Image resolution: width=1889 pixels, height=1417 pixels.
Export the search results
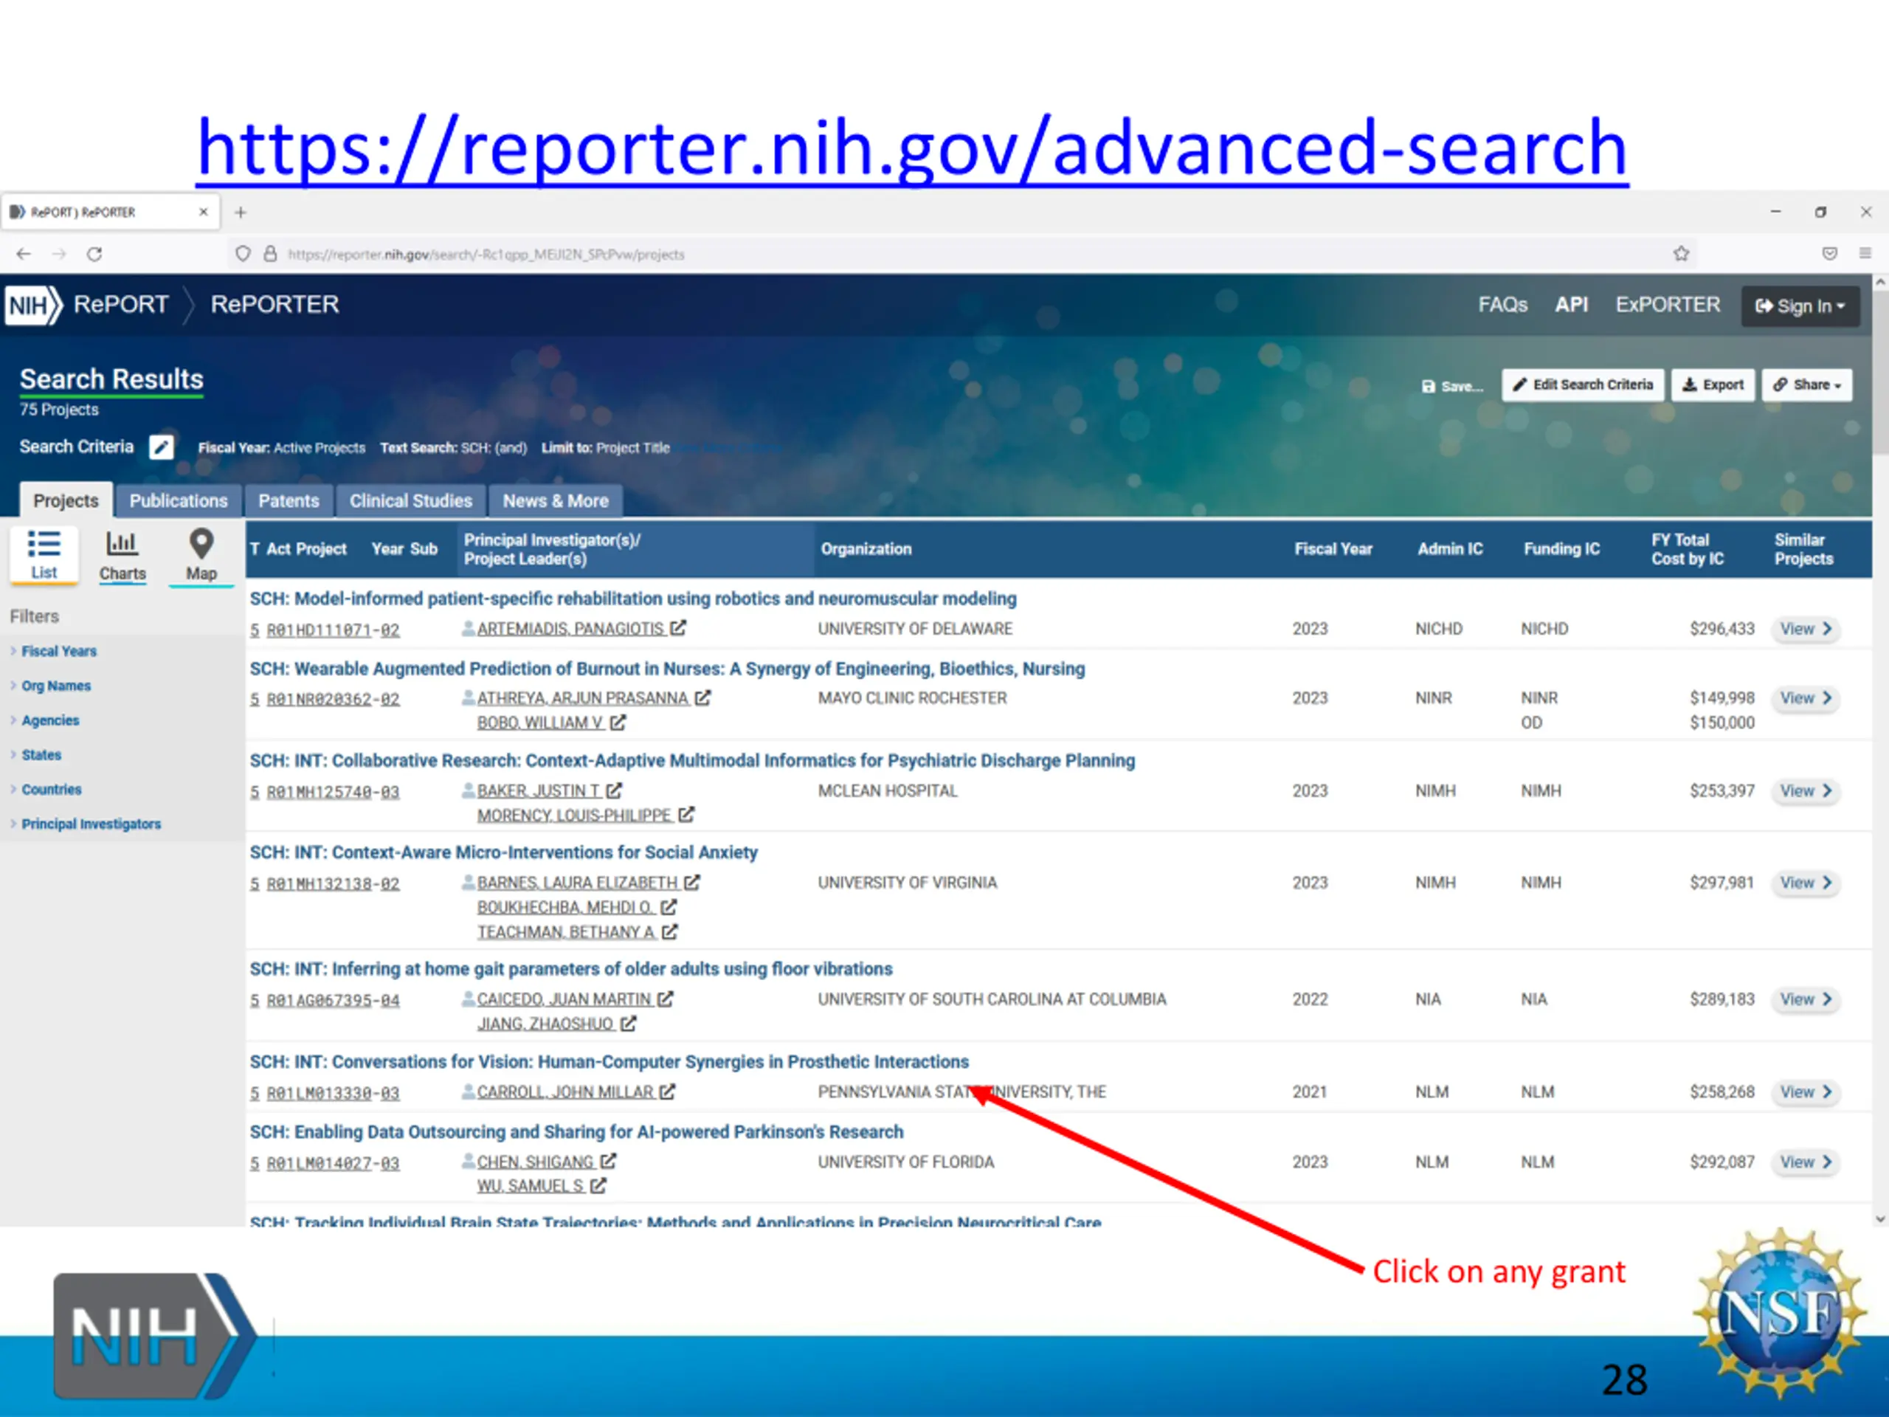coord(1712,385)
